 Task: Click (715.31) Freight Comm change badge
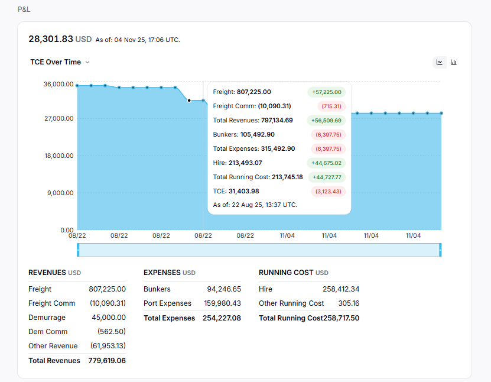331,106
